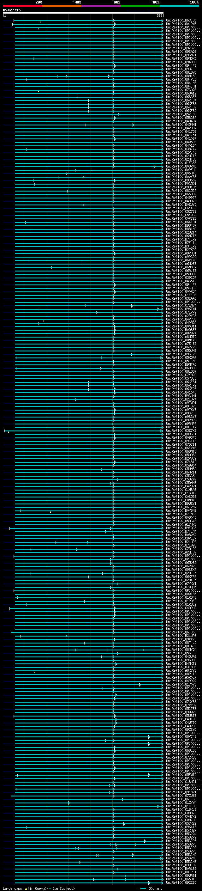This screenshot has width=202, height=891.
Task: Click the UniRef100_Q8LBW0 label
Action: [181, 72]
